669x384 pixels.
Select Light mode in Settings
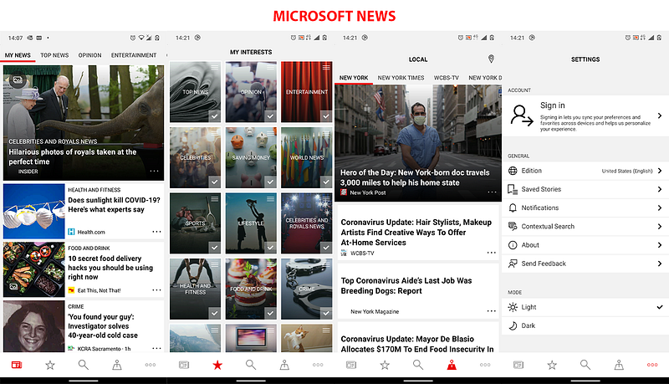click(585, 307)
